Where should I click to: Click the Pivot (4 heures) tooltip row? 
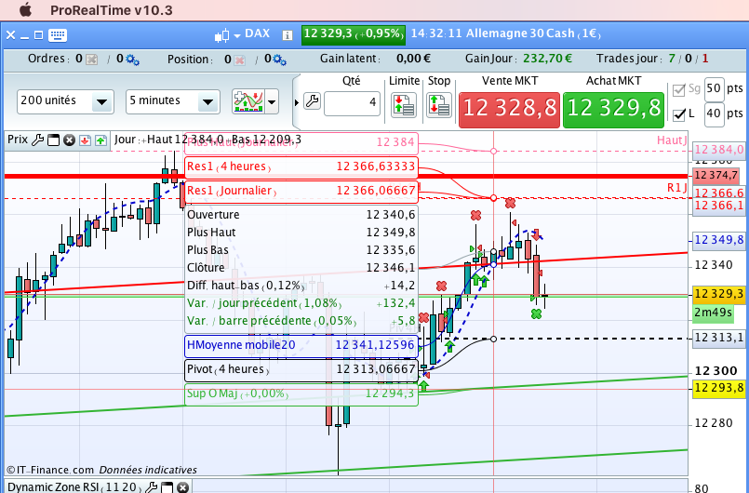click(301, 370)
